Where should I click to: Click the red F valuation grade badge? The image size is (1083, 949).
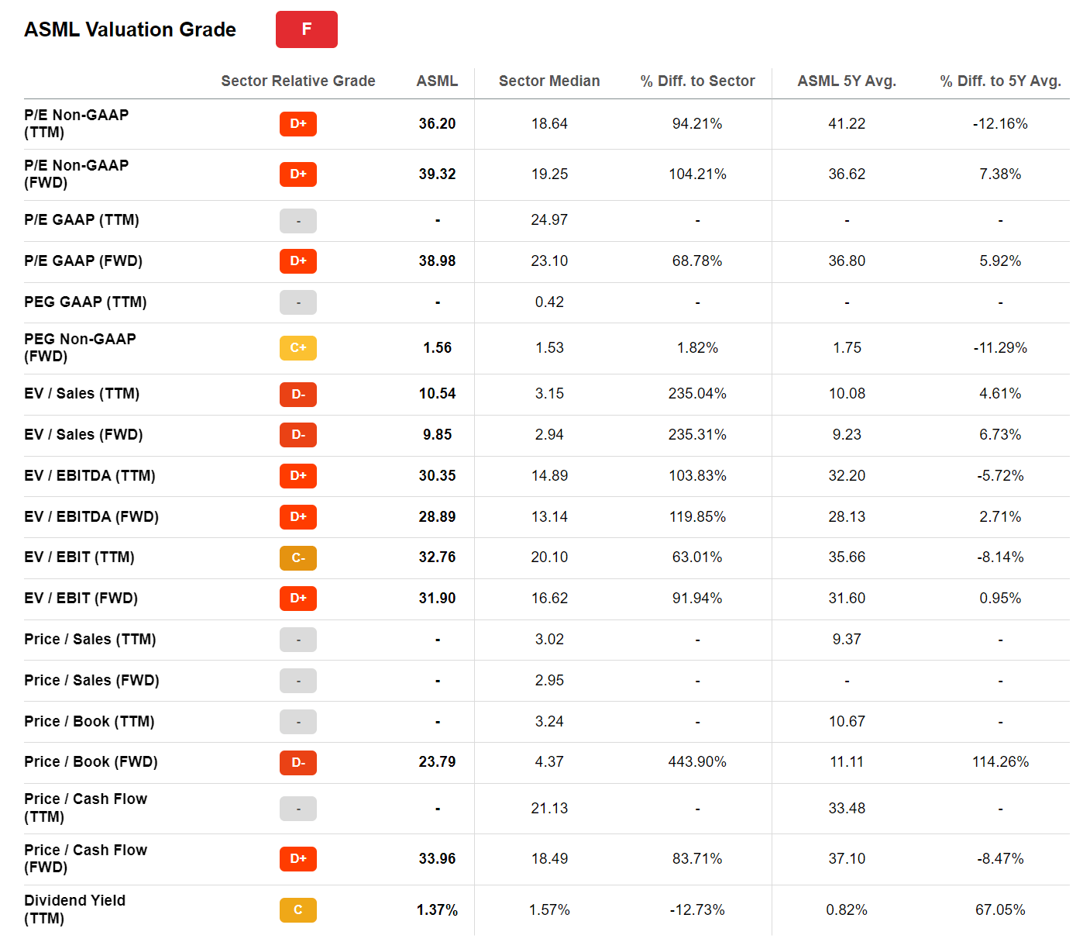(306, 29)
